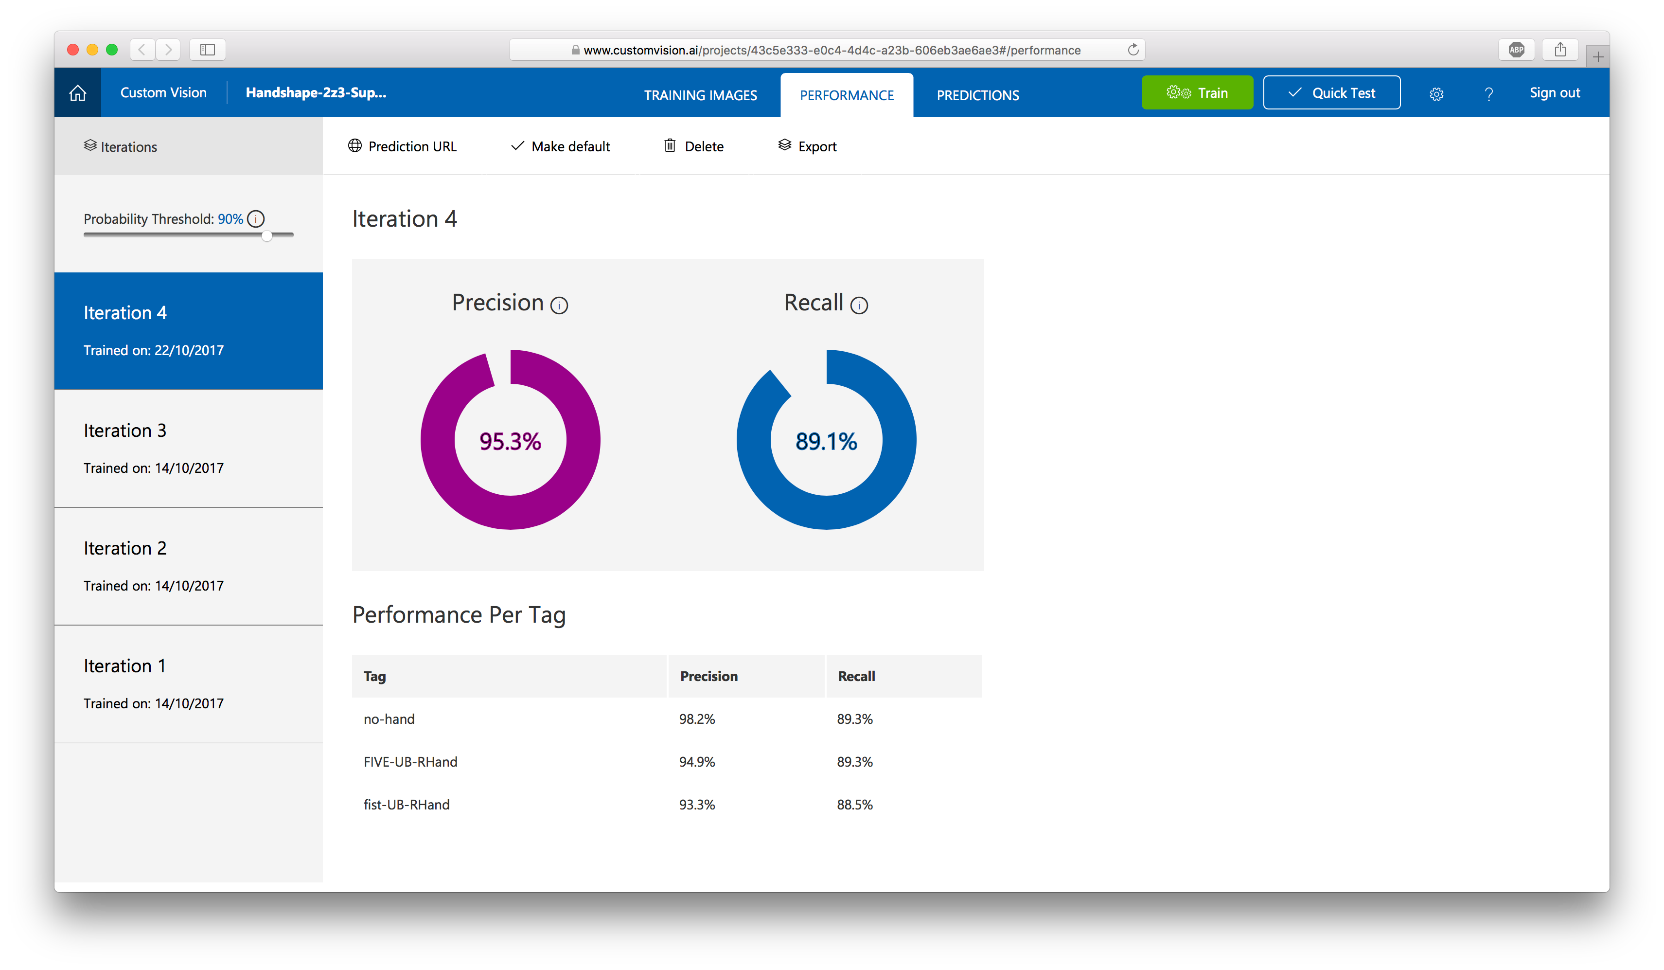Click the help question mark icon
The image size is (1664, 970).
pos(1488,94)
